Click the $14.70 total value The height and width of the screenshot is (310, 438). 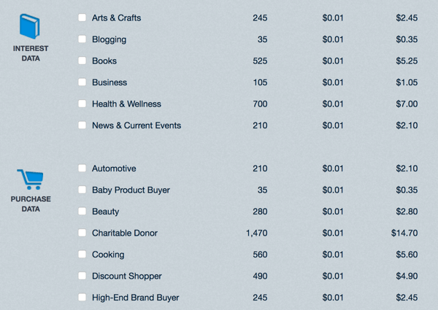404,233
